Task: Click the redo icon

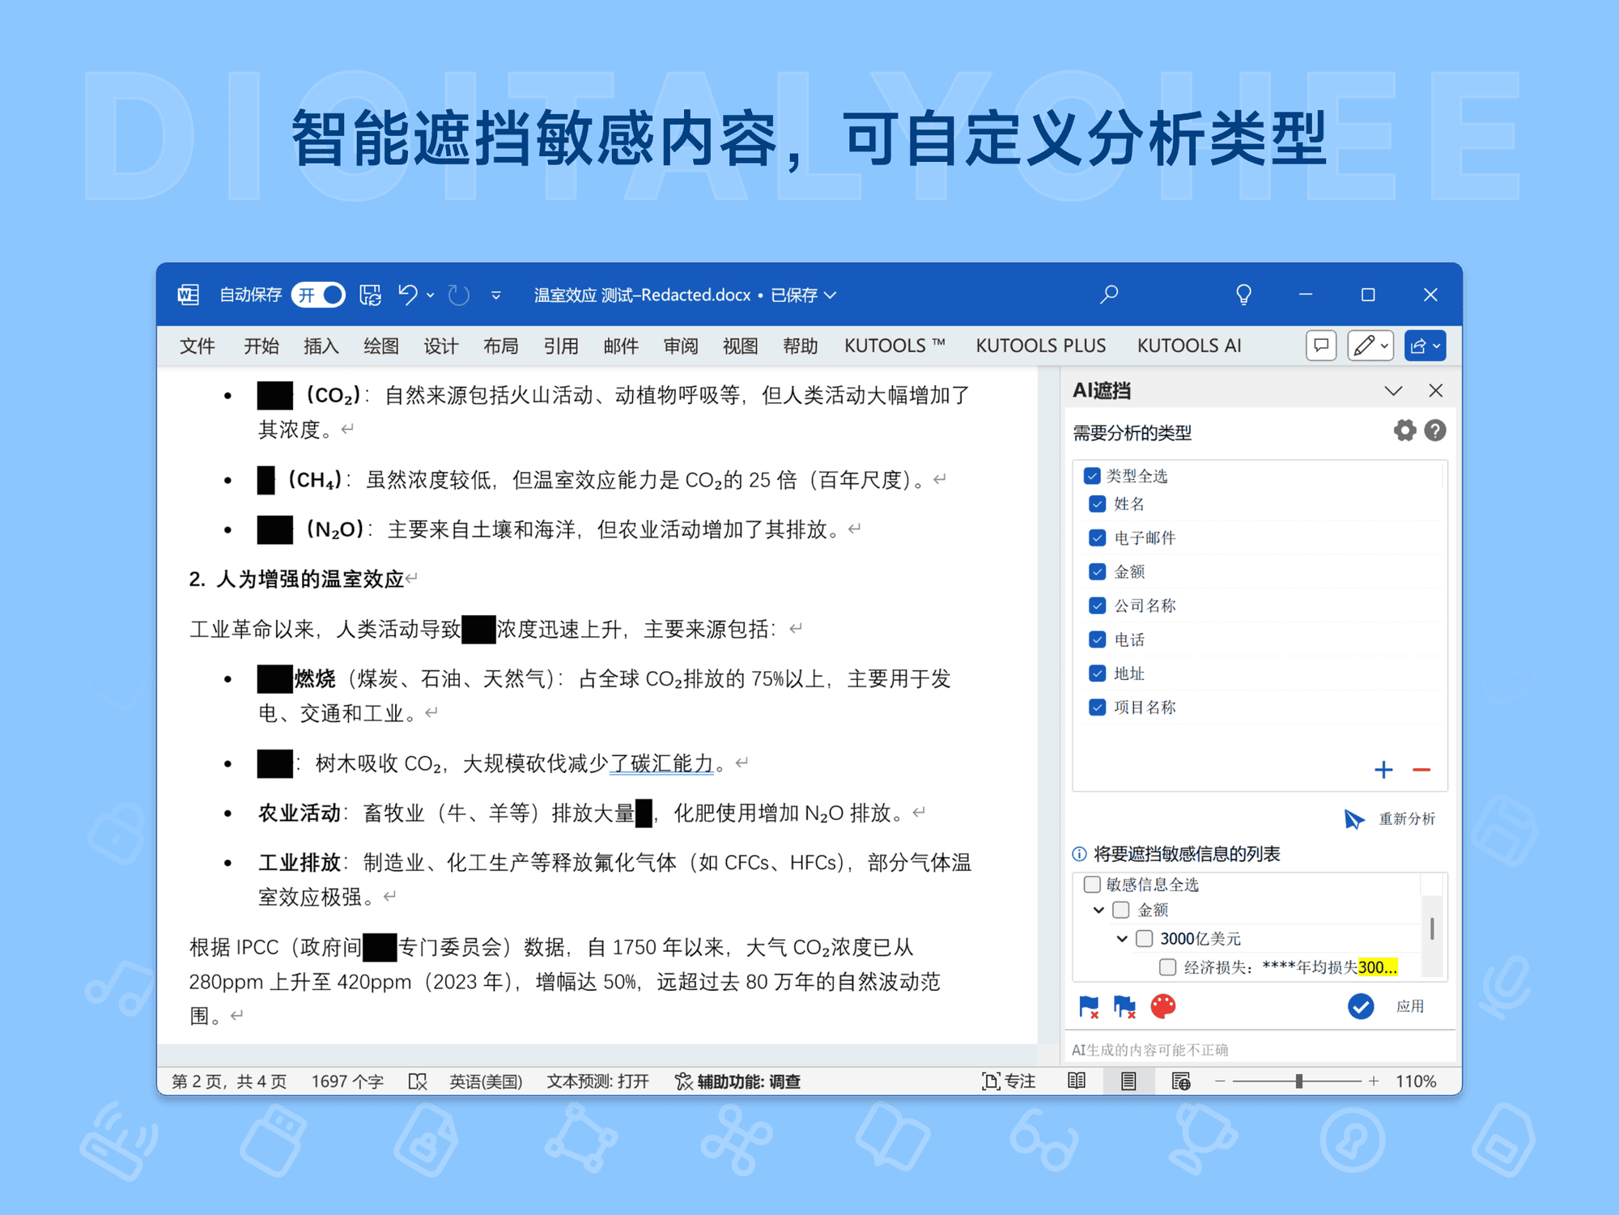Action: 459,295
